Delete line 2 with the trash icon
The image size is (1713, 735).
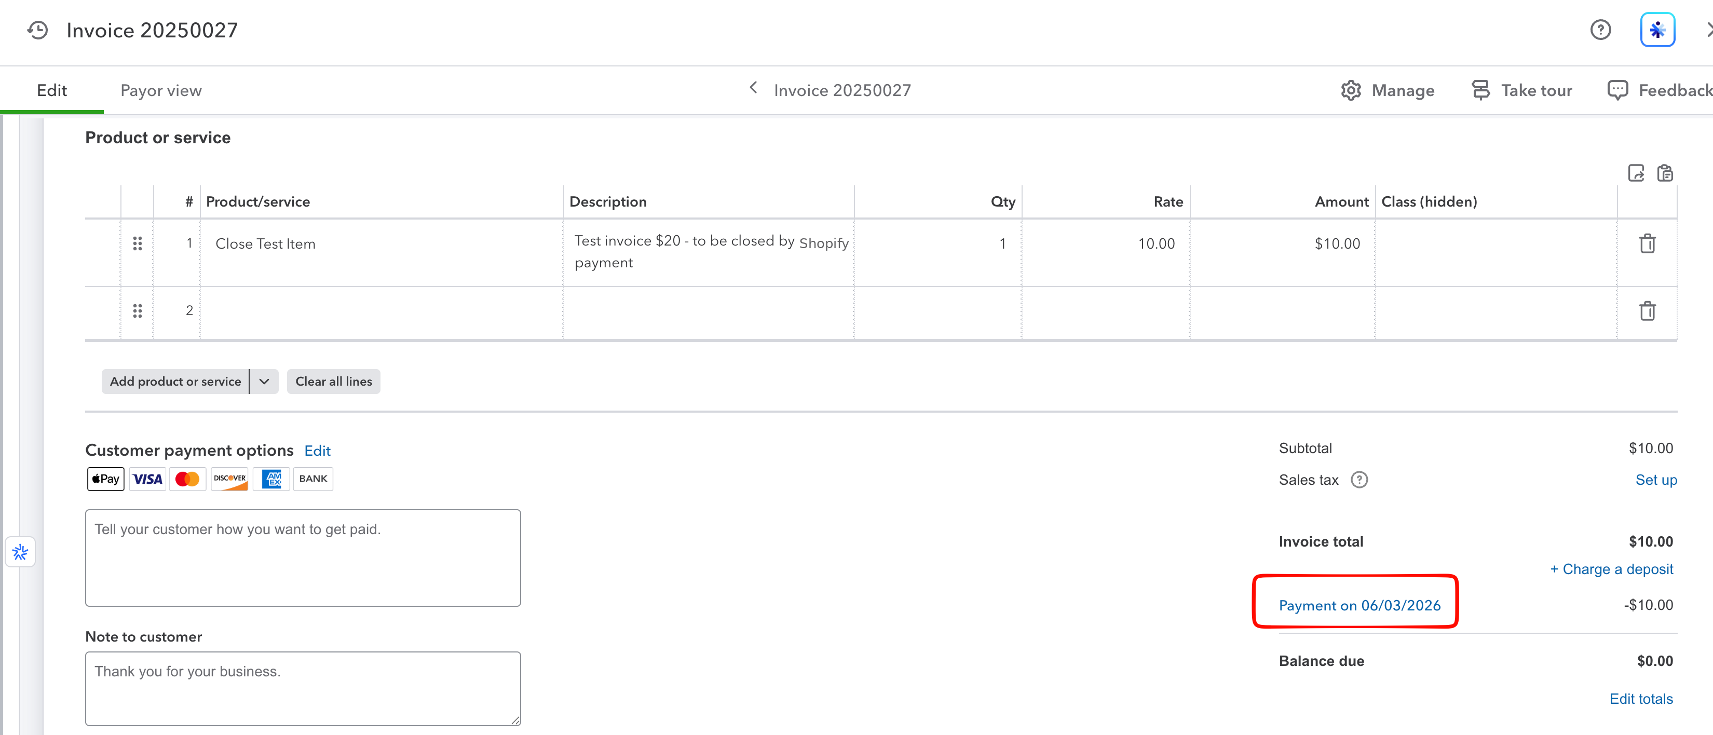pyautogui.click(x=1647, y=310)
